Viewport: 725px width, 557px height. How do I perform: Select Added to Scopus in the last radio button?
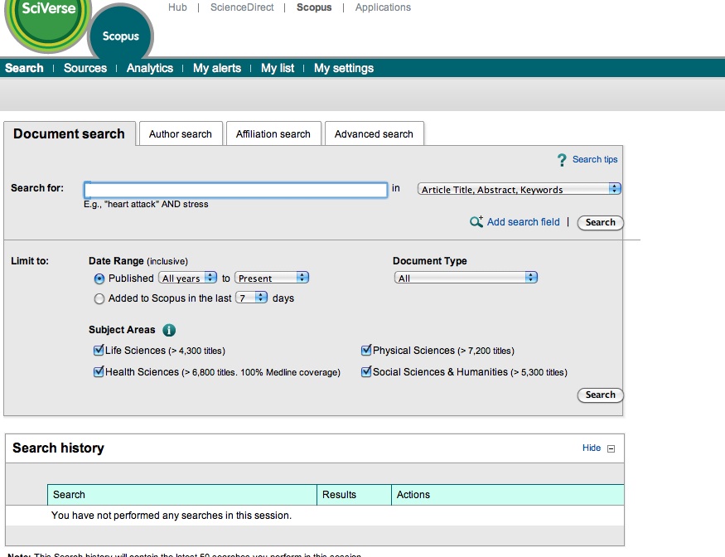pos(99,299)
